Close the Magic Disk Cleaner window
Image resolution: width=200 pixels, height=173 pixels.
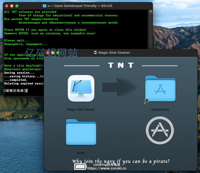(x=48, y=53)
